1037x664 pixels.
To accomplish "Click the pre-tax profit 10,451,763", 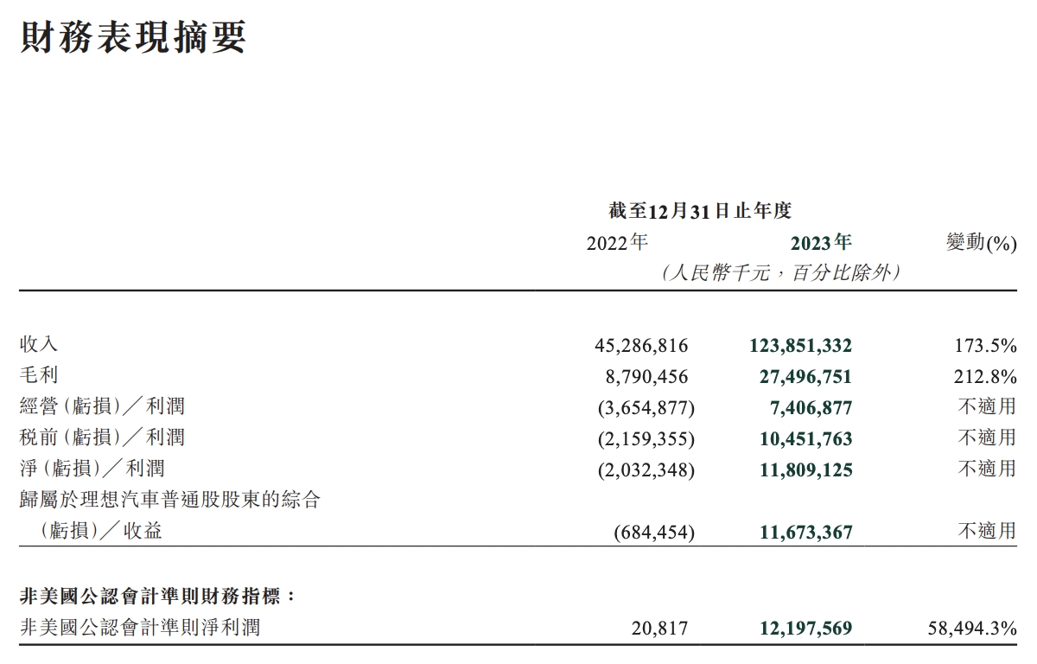I will click(805, 439).
